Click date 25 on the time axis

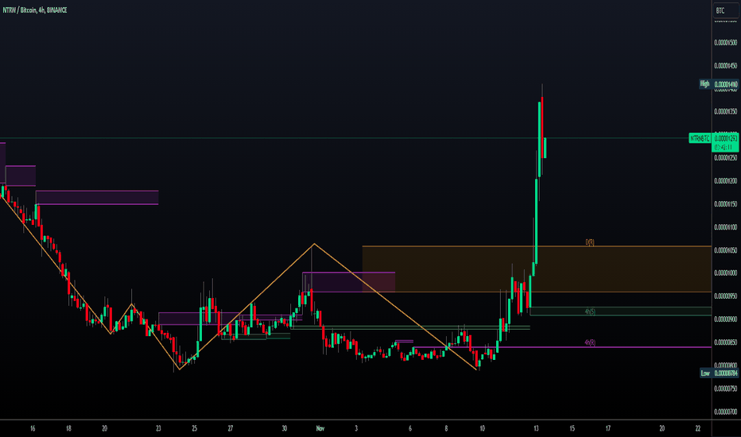(194, 428)
